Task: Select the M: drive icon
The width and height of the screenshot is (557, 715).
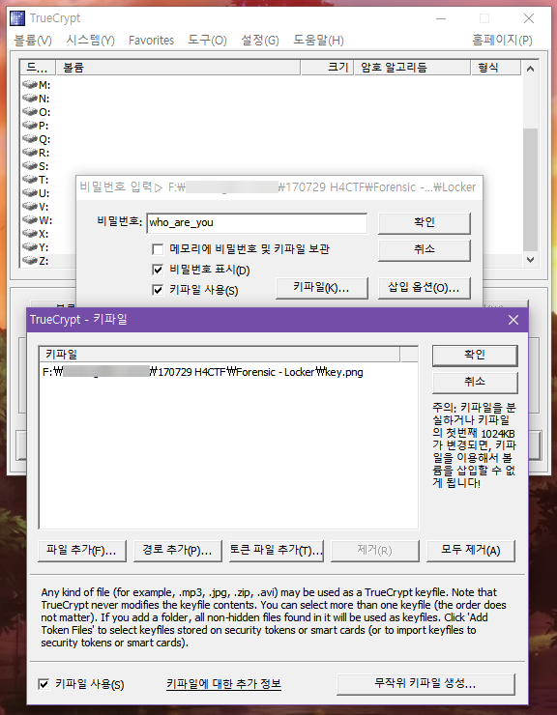Action: 30,85
